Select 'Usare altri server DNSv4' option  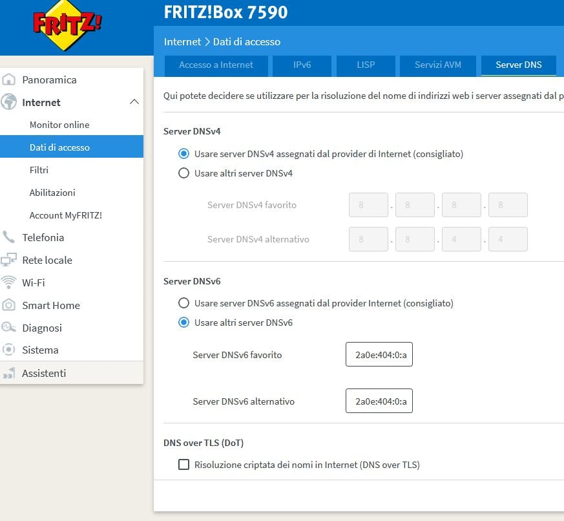tap(184, 173)
